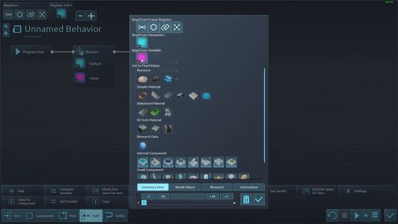Click the Signal icon in the Registers panel
This screenshot has height=224, width=398.
[8, 15]
